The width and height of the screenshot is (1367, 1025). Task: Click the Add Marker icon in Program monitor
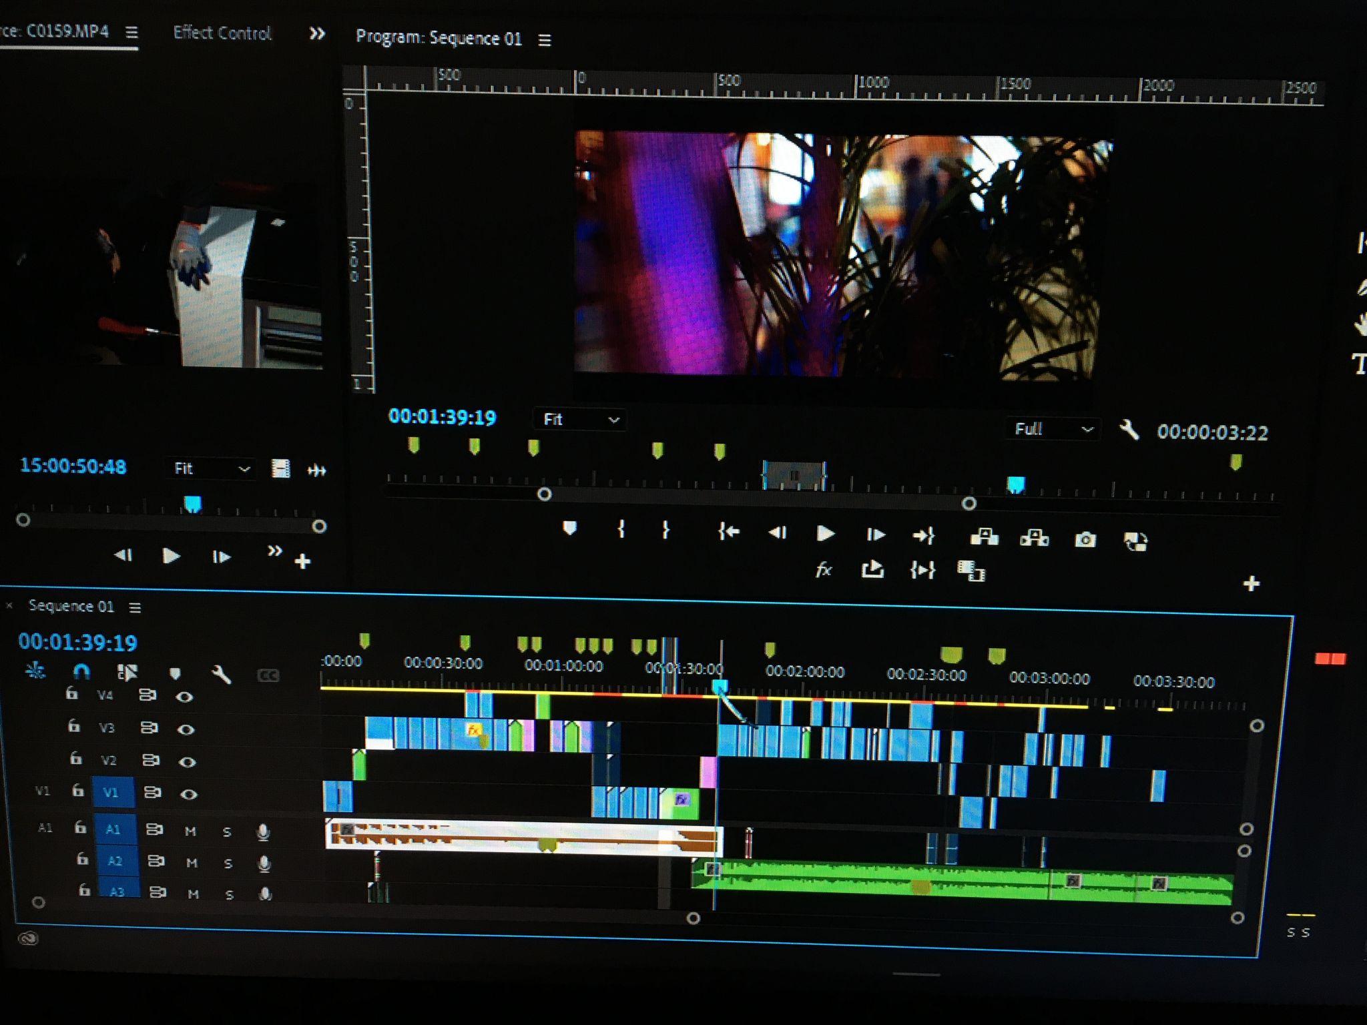tap(569, 529)
